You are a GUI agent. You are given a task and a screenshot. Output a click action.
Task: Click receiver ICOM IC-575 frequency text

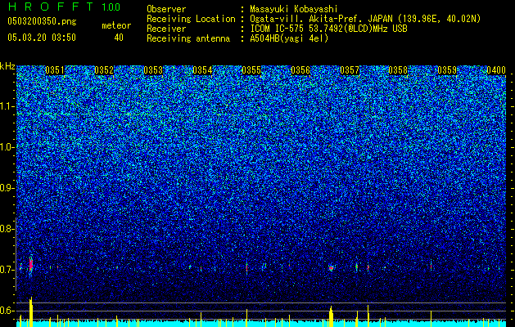click(328, 29)
